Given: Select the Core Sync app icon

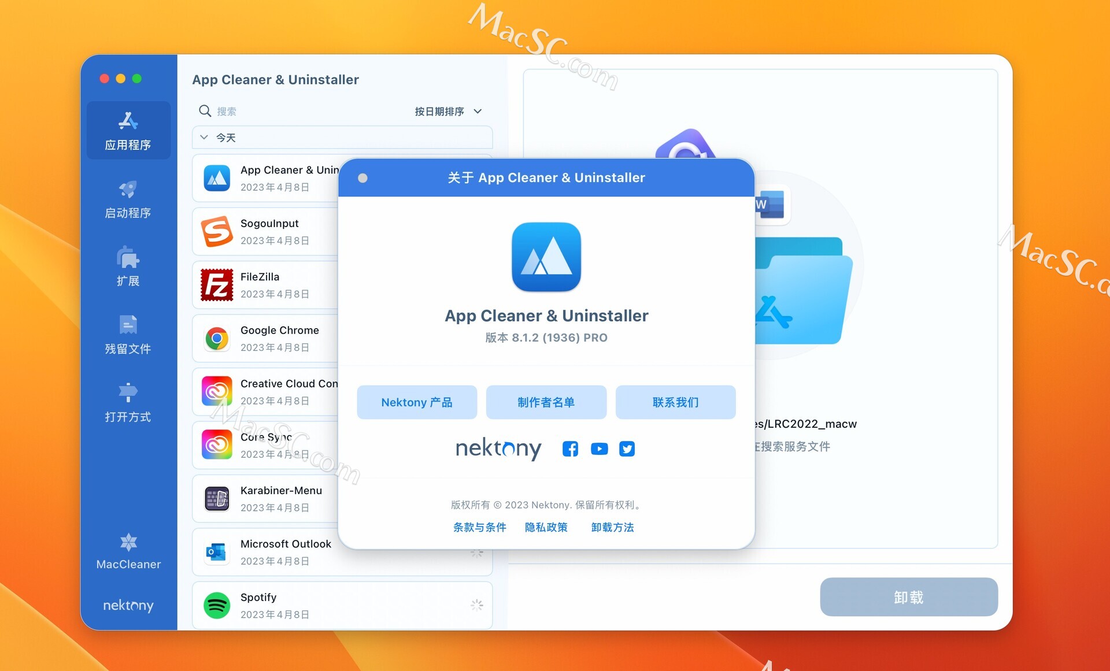Looking at the screenshot, I should [217, 445].
